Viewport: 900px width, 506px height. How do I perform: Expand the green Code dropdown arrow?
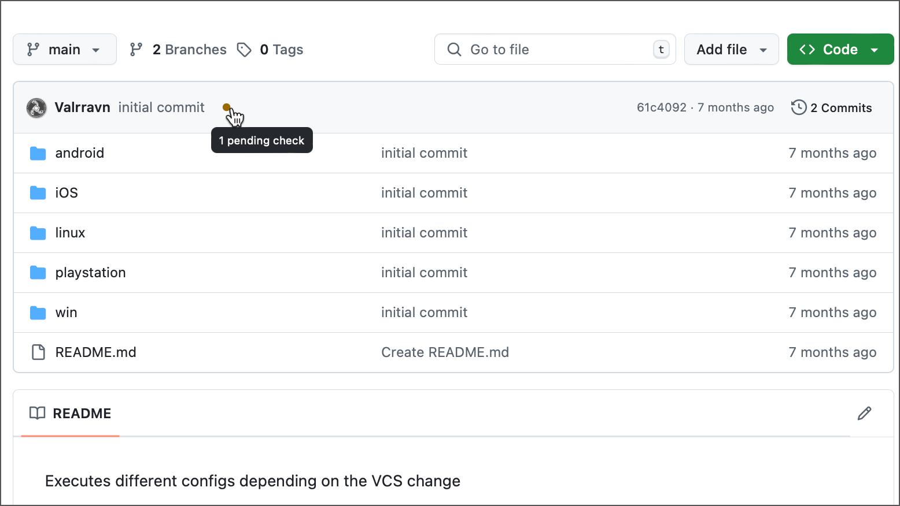[874, 49]
